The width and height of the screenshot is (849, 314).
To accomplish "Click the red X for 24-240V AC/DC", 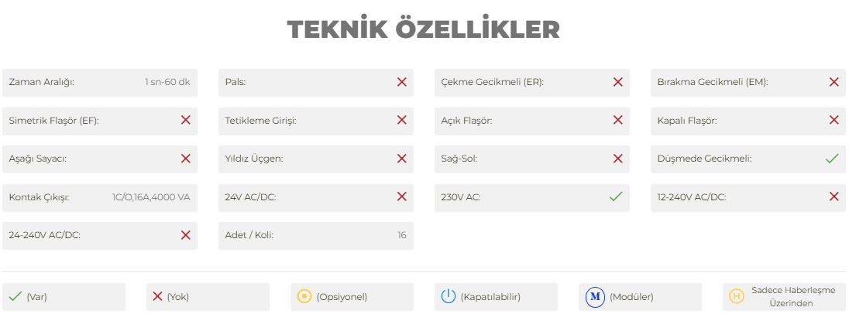I will tap(186, 235).
